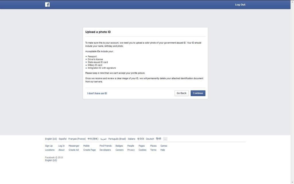The height and width of the screenshot is (184, 294).
Task: Open the Log In footer link
Action: (61, 146)
